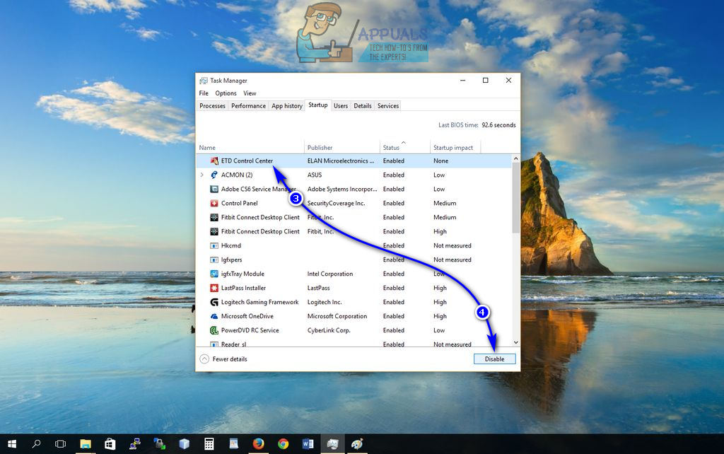Click the Control Panel startup entry icon
This screenshot has height=454, width=724.
tap(214, 203)
